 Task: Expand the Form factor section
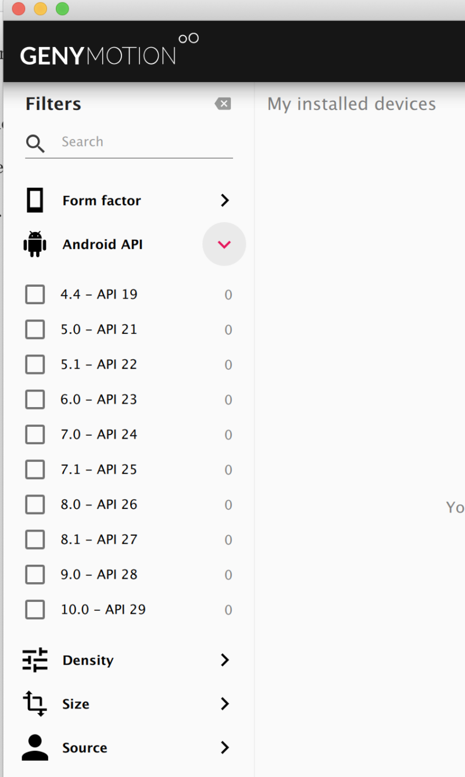[x=224, y=200]
